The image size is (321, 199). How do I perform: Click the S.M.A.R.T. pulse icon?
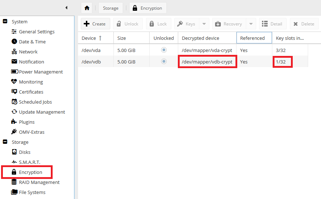coord(14,162)
